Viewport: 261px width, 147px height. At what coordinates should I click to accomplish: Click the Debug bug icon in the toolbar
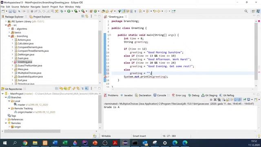62,11
